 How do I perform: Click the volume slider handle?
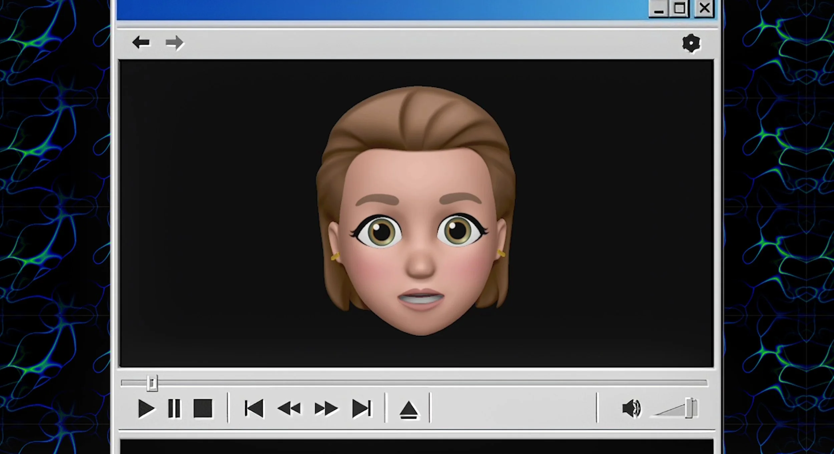tap(690, 408)
